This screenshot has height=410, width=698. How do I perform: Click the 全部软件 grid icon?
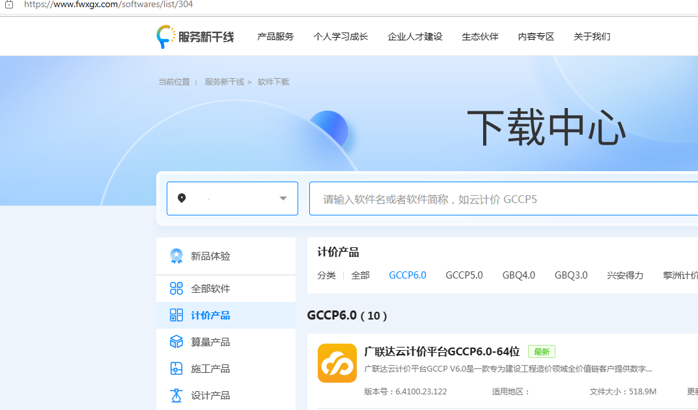[x=176, y=288]
